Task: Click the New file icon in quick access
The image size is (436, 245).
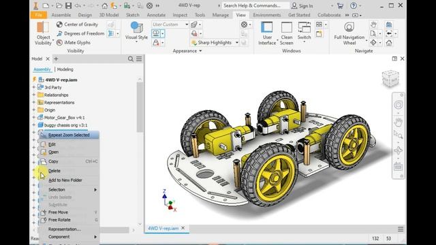Action: tap(46, 5)
